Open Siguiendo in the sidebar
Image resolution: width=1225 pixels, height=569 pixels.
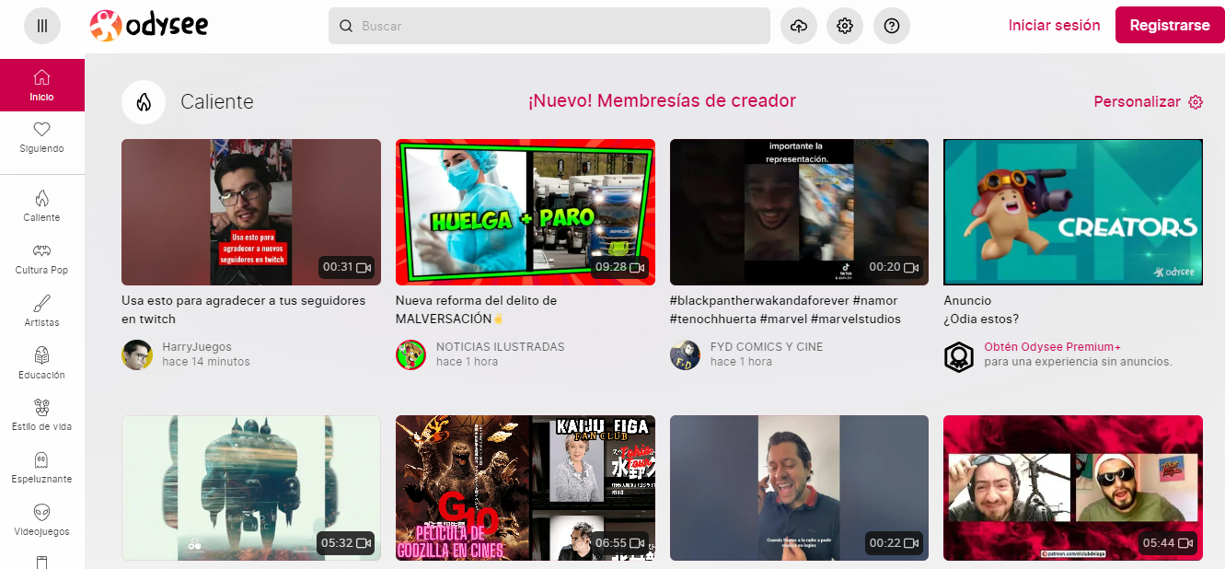point(42,137)
